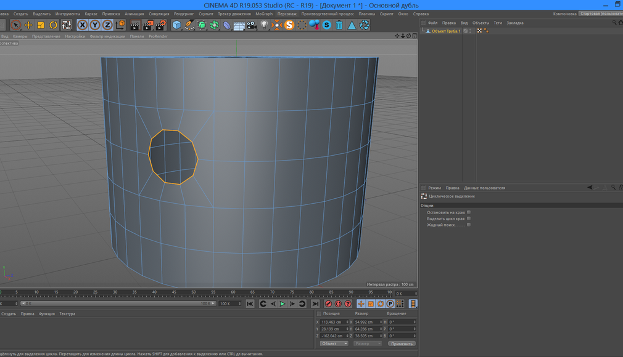Image resolution: width=623 pixels, height=357 pixels.
Task: Open the Инструменты menu
Action: click(68, 14)
